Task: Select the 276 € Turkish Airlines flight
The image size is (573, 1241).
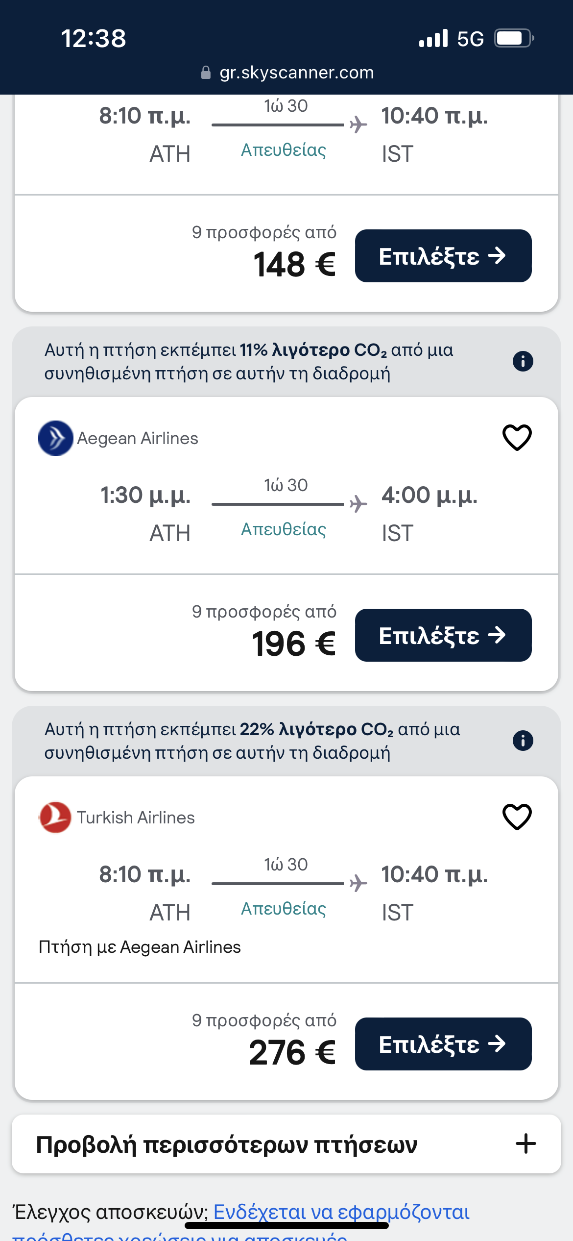Action: [443, 1044]
